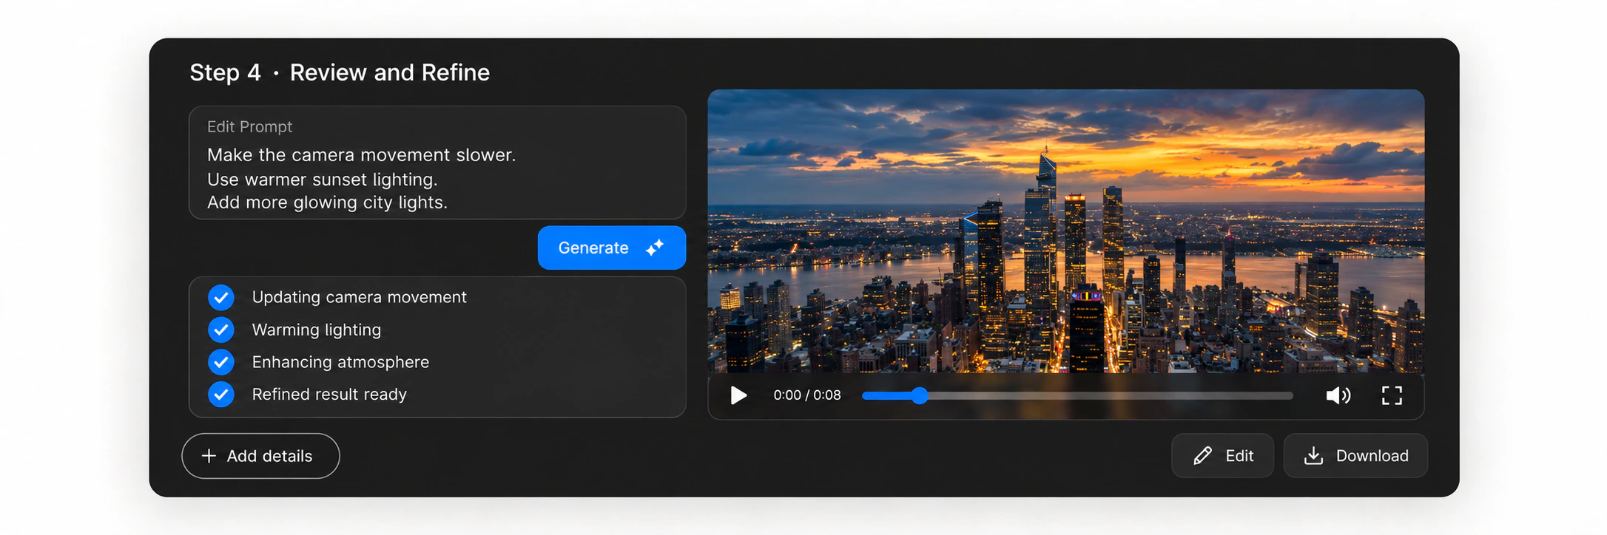1607x535 pixels.
Task: Click the 'Updating camera movement' status text
Action: (x=359, y=297)
